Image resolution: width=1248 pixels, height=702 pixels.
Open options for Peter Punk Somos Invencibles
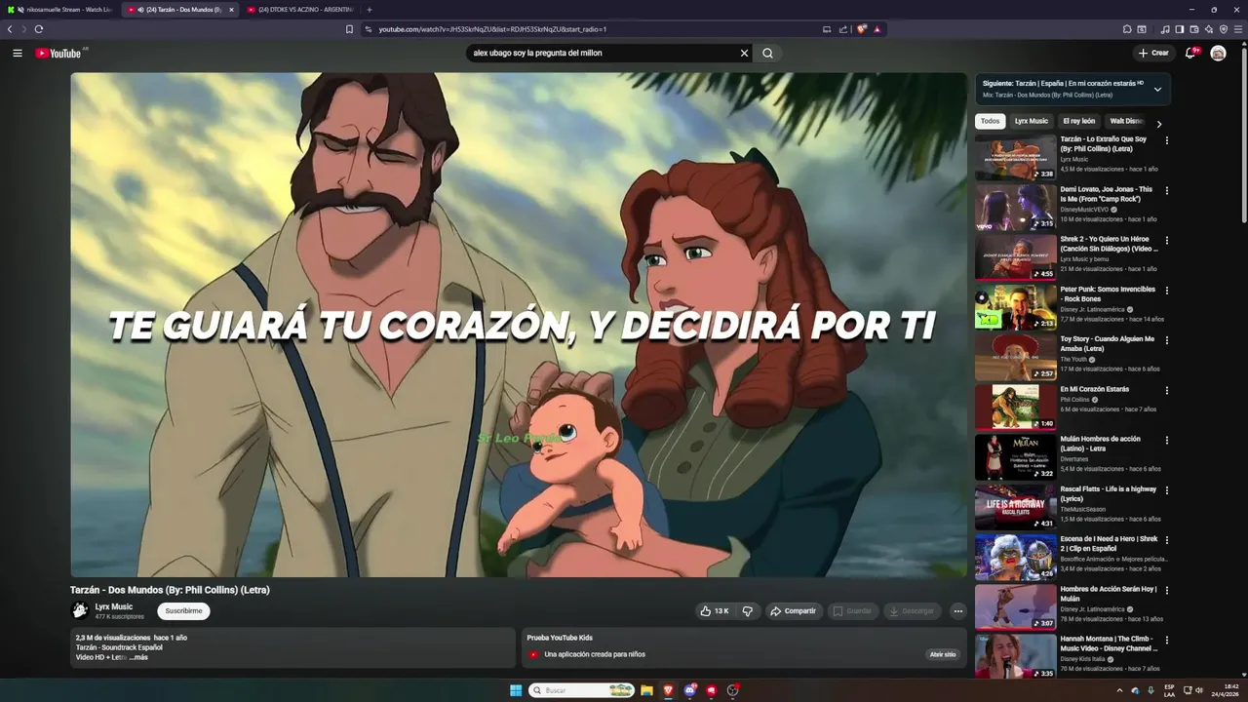coord(1166,291)
